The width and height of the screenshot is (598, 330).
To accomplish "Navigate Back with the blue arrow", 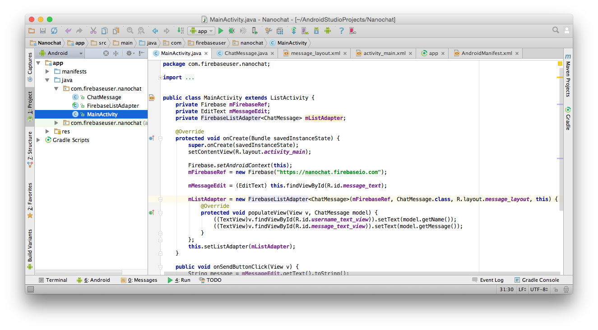I will coord(155,31).
